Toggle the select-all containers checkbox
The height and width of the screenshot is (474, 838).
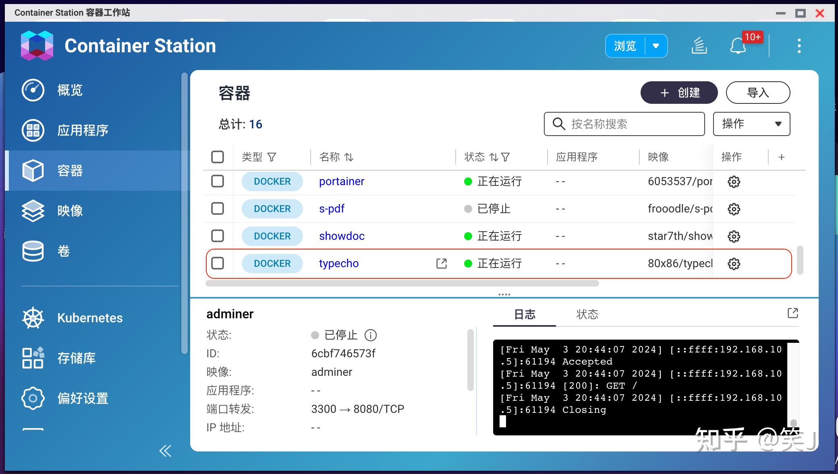(x=218, y=157)
